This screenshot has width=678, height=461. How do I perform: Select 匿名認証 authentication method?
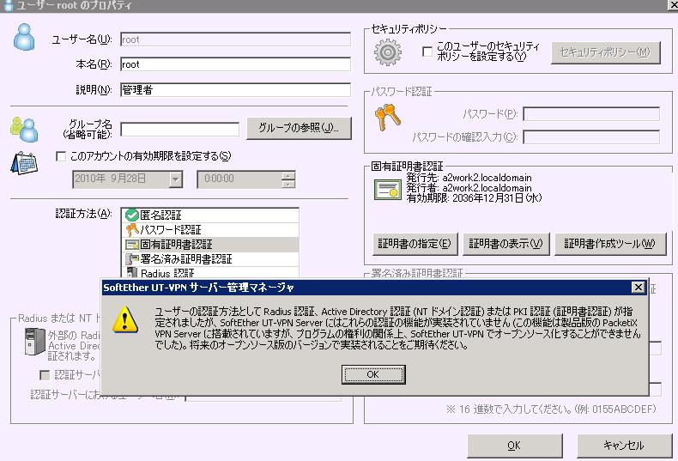pos(210,215)
